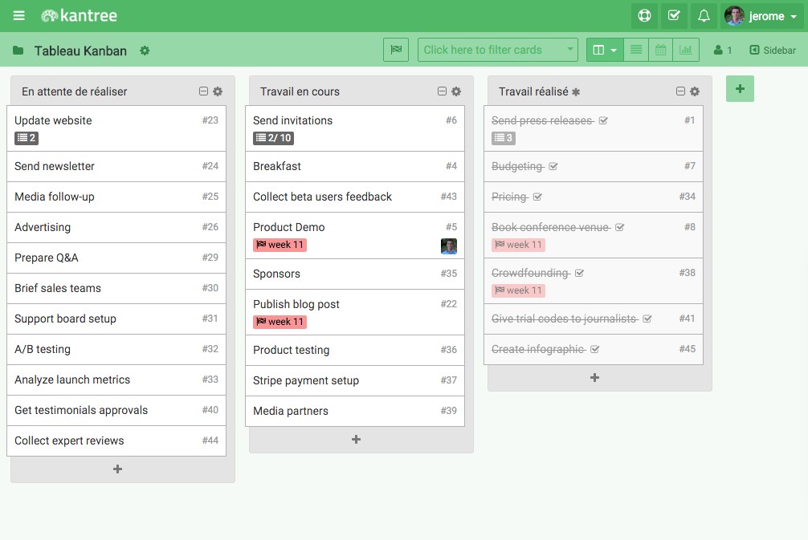The width and height of the screenshot is (808, 540).
Task: Click the Send invitations 2/10 checklist badge
Action: coord(273,138)
